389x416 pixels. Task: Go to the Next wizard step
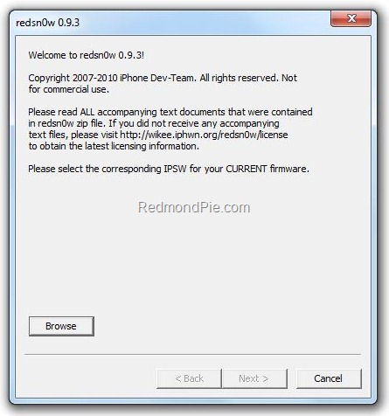click(x=254, y=378)
